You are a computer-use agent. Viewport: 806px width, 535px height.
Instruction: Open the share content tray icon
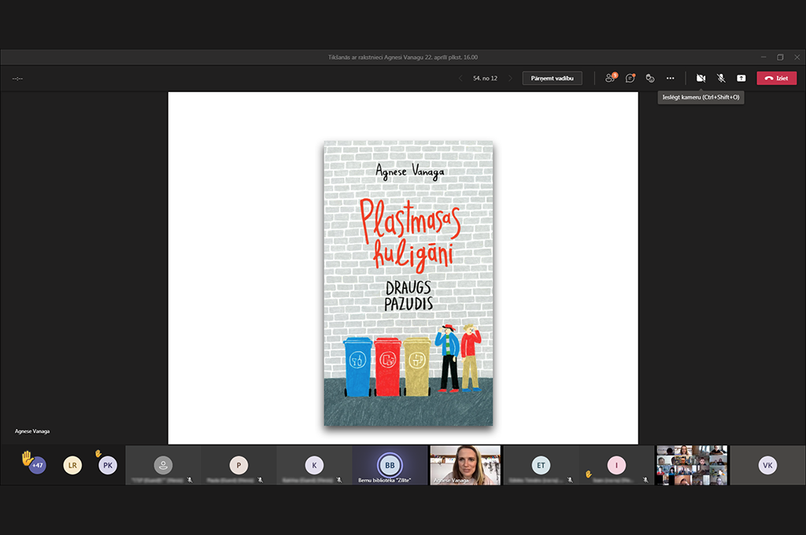(x=741, y=78)
